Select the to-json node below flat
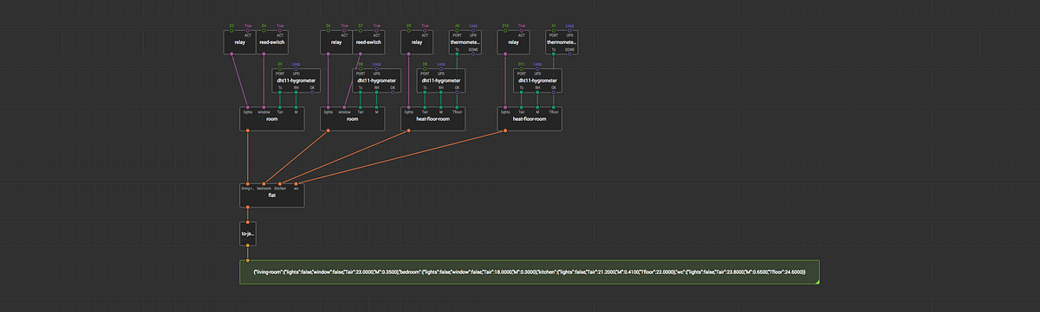 [x=248, y=233]
